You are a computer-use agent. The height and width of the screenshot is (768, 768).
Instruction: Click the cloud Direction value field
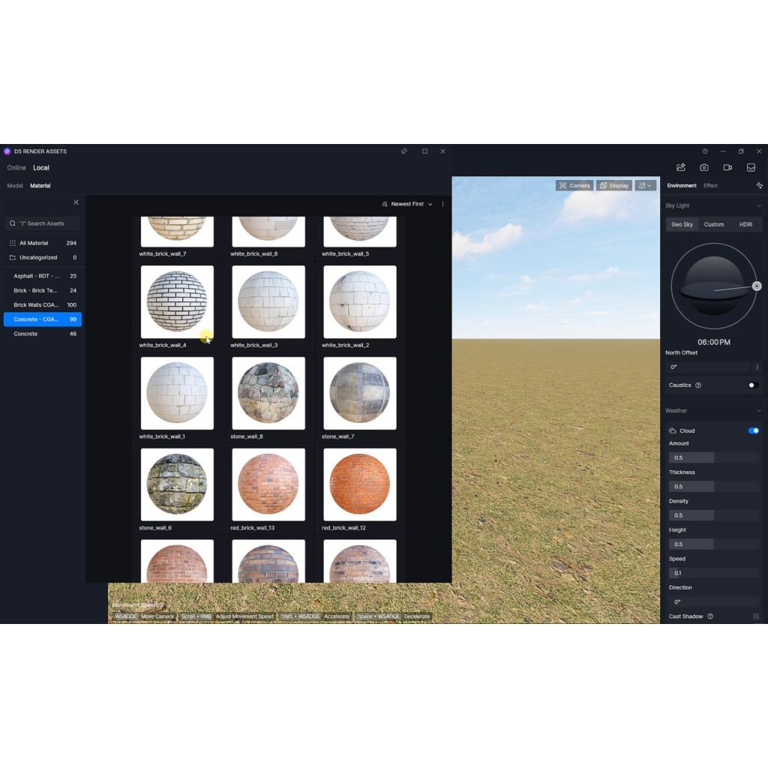[x=714, y=602]
